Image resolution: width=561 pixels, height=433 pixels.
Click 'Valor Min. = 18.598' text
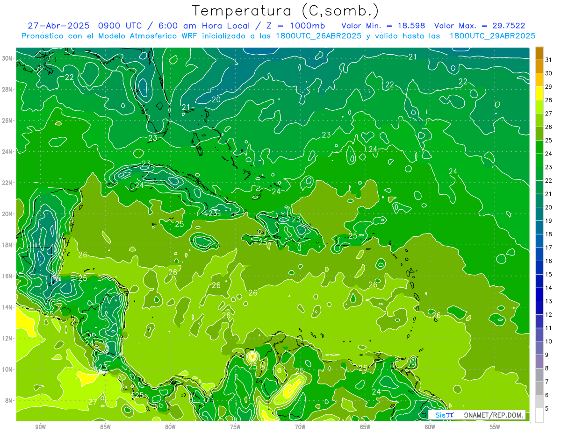pos(383,25)
